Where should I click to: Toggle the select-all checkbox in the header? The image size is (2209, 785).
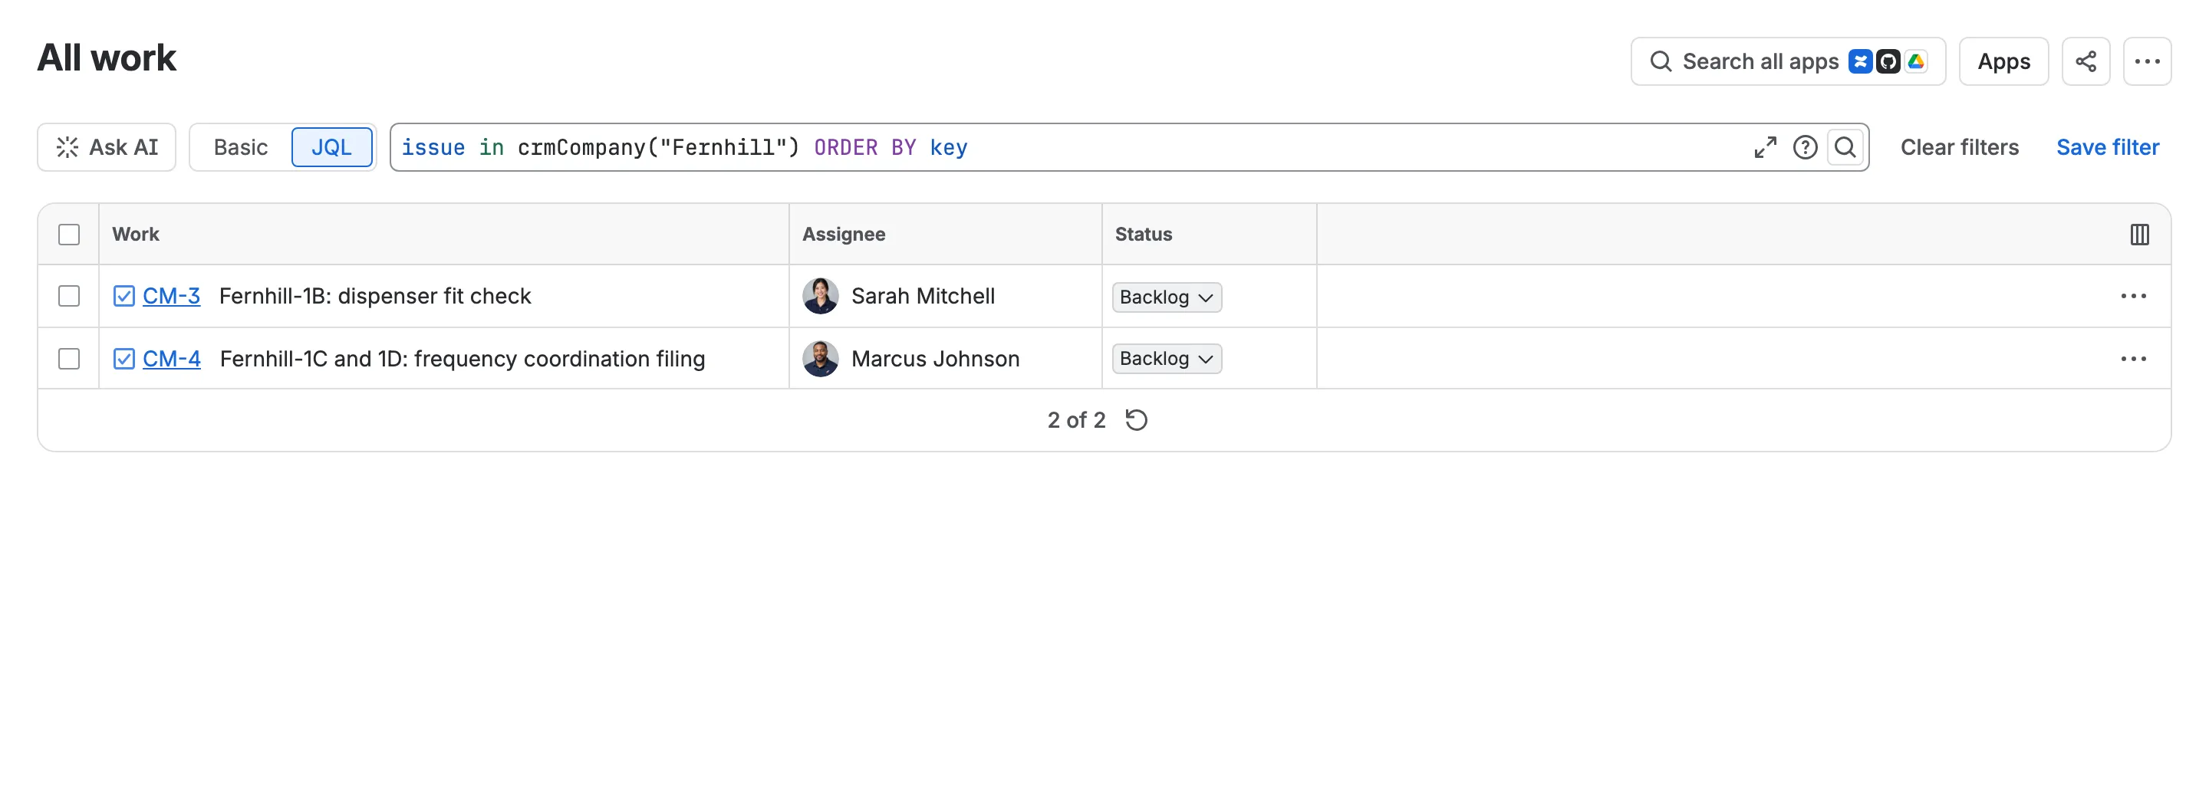70,235
